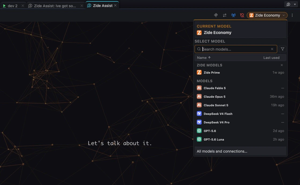The height and width of the screenshot is (185, 300).
Task: Click the '36m ago' last used value
Action: [277, 96]
